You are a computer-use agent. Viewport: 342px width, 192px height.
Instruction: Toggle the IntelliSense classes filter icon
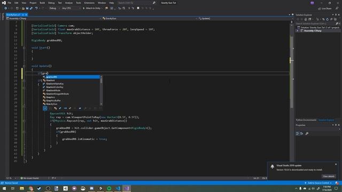pos(56,108)
